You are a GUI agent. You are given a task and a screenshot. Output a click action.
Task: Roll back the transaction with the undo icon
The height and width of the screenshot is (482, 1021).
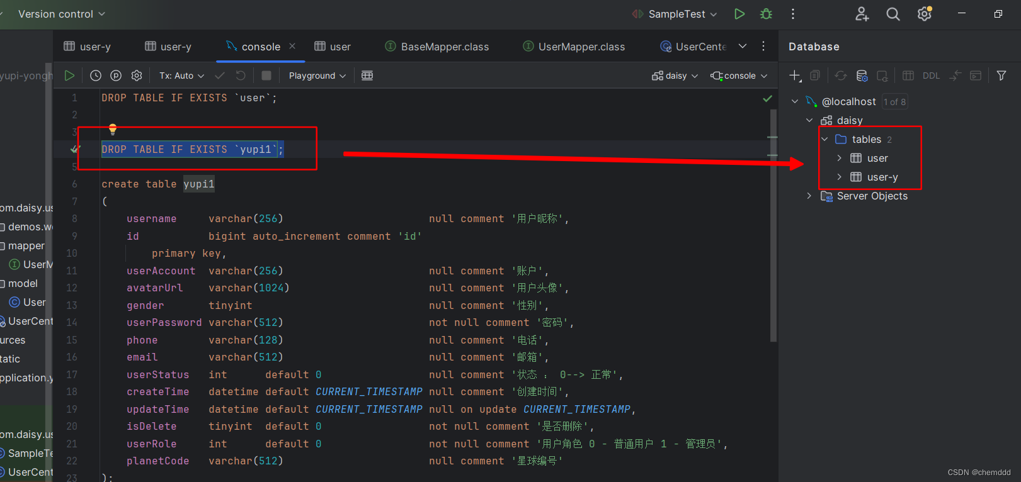241,76
